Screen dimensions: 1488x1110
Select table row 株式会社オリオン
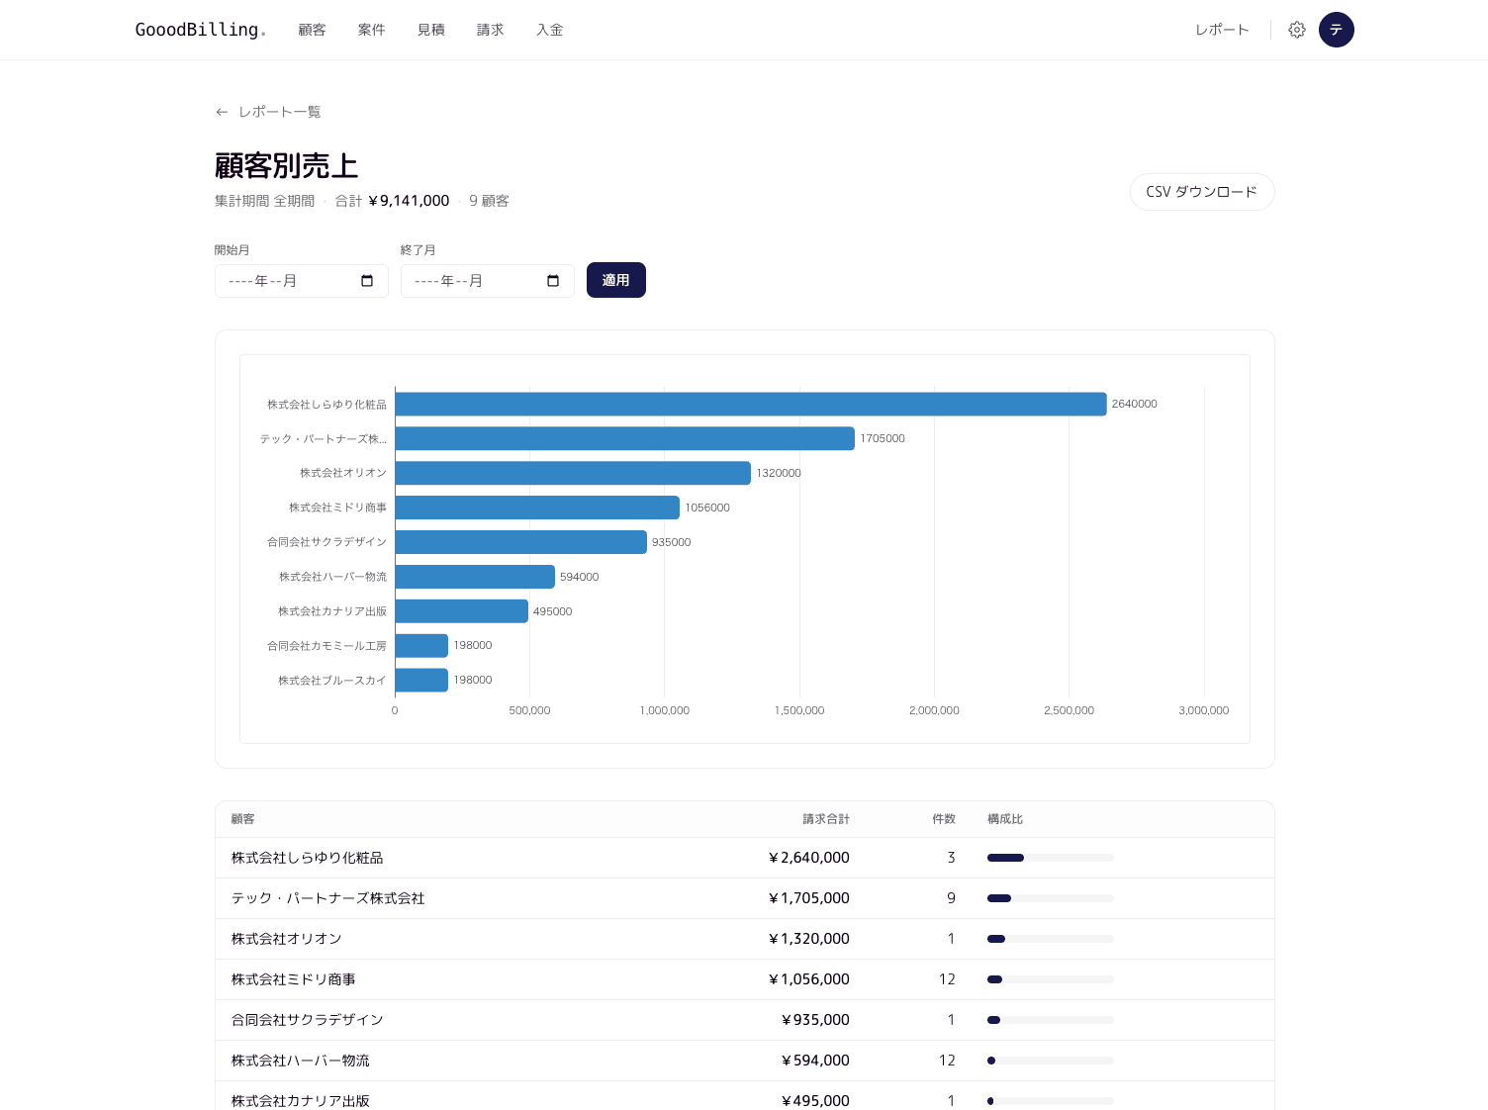(x=745, y=939)
